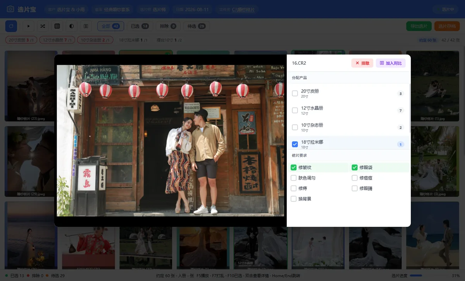The image size is (465, 281).
Task: Click the 10寸杂志册 2/1 product chip
Action: [95, 40]
